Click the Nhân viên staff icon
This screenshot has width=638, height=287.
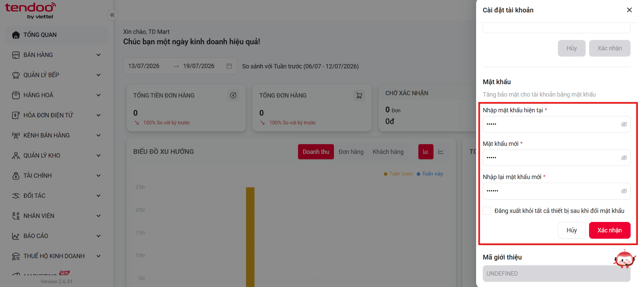coord(16,216)
